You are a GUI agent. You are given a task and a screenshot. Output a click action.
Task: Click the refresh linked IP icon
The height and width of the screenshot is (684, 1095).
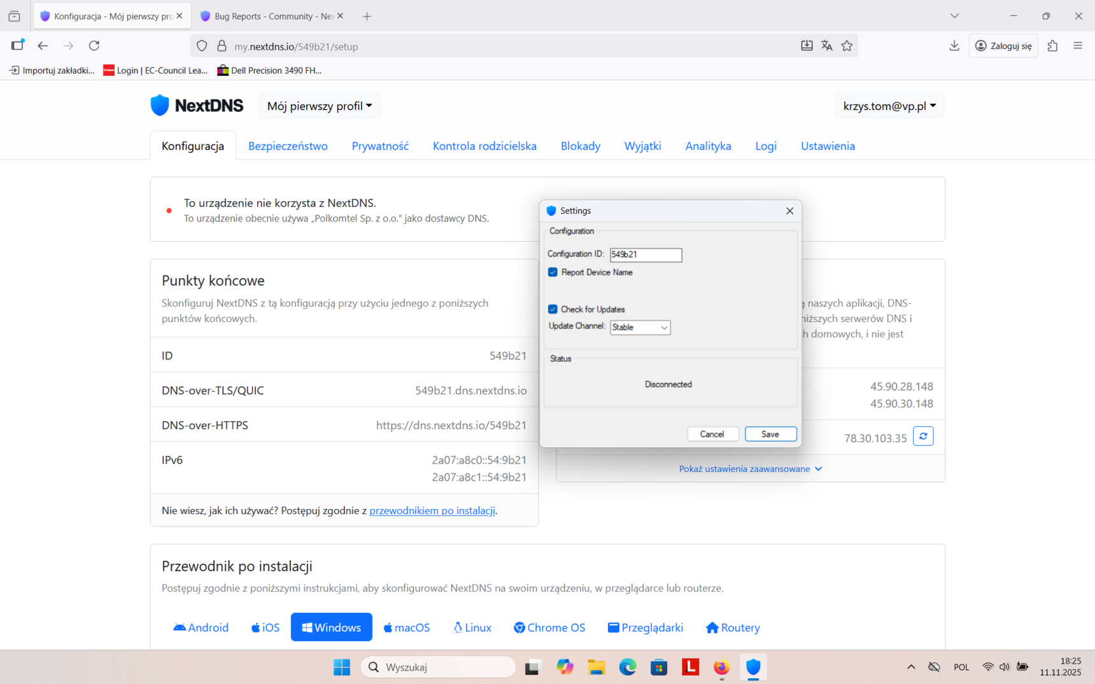pyautogui.click(x=922, y=436)
